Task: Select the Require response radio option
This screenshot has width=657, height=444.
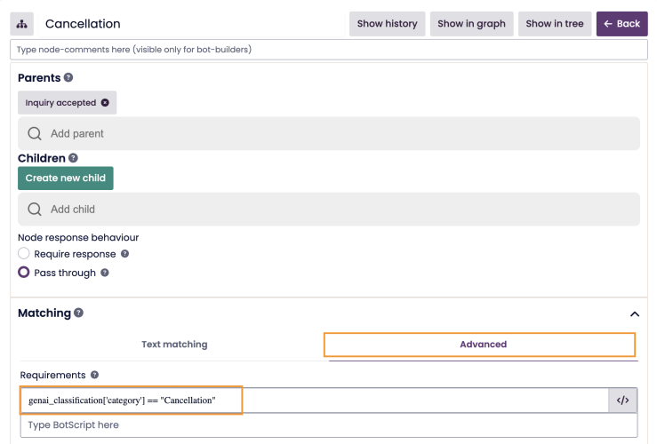Action: [24, 254]
